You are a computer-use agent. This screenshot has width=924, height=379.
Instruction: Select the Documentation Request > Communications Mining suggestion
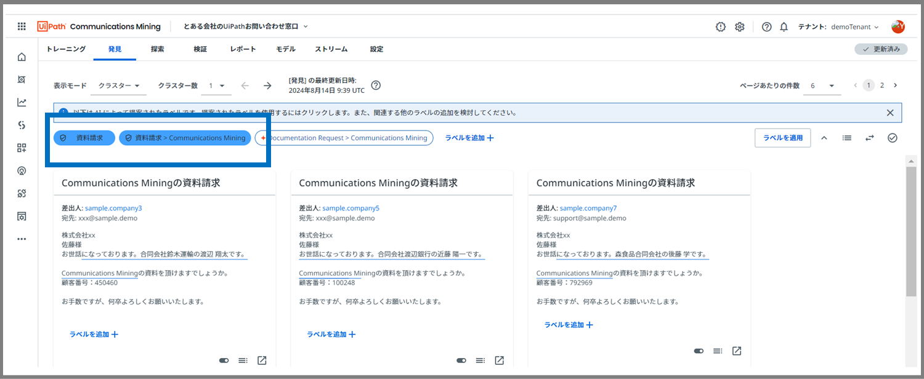tap(344, 138)
